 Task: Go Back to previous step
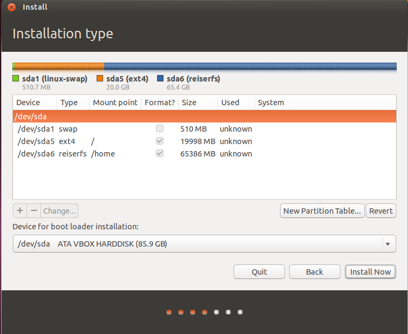[x=315, y=272]
